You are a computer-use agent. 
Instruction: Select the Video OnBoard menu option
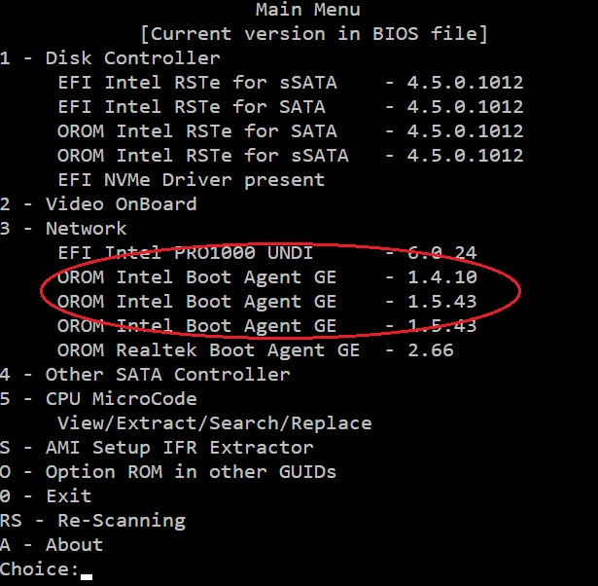tap(98, 204)
